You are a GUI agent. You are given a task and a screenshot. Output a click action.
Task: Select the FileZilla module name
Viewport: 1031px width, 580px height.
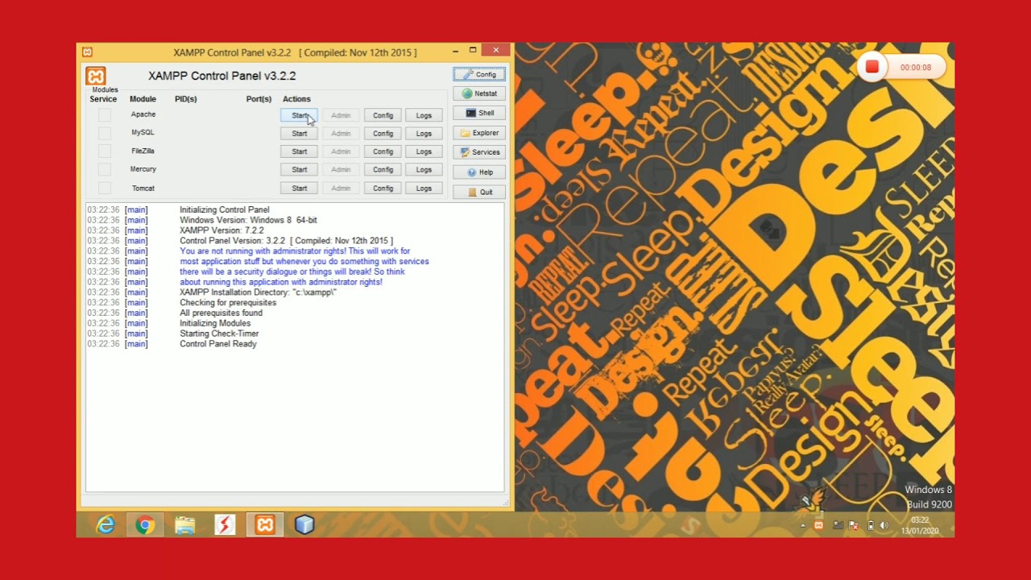(x=143, y=151)
